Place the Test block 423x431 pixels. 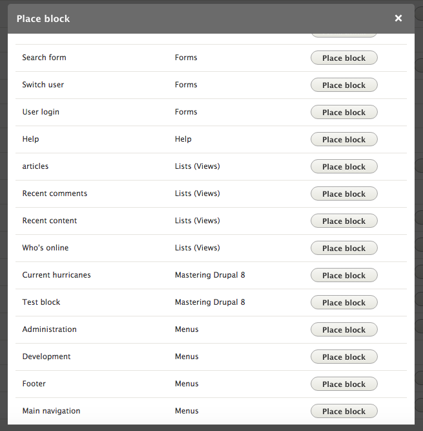tap(344, 303)
